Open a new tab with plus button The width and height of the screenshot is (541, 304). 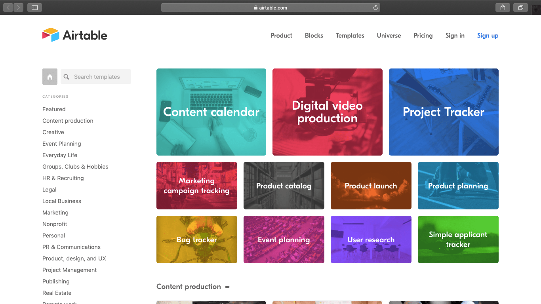point(536,10)
